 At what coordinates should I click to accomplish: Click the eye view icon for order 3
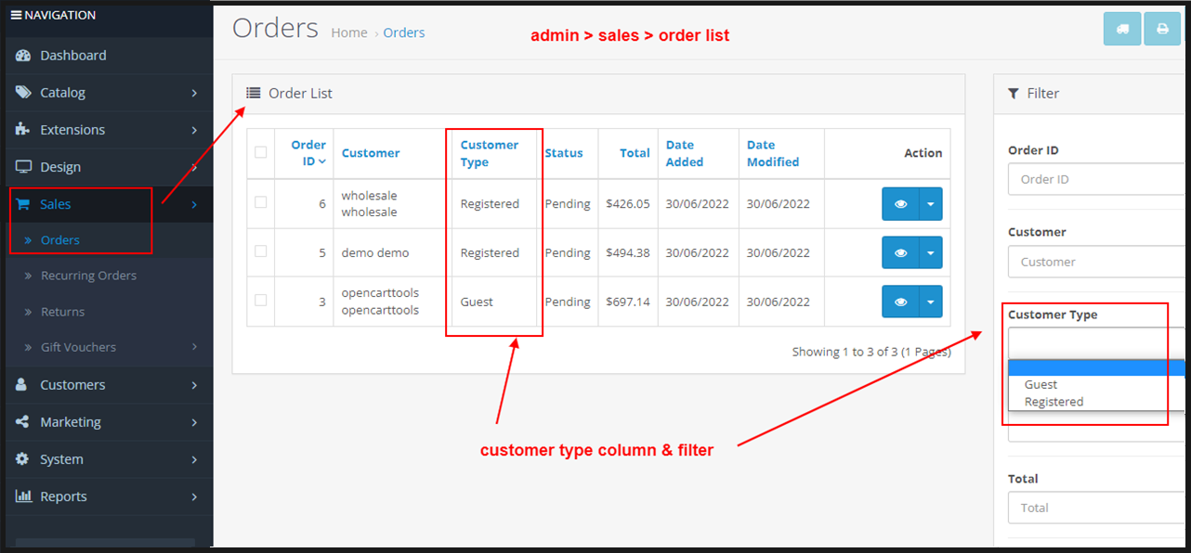900,302
